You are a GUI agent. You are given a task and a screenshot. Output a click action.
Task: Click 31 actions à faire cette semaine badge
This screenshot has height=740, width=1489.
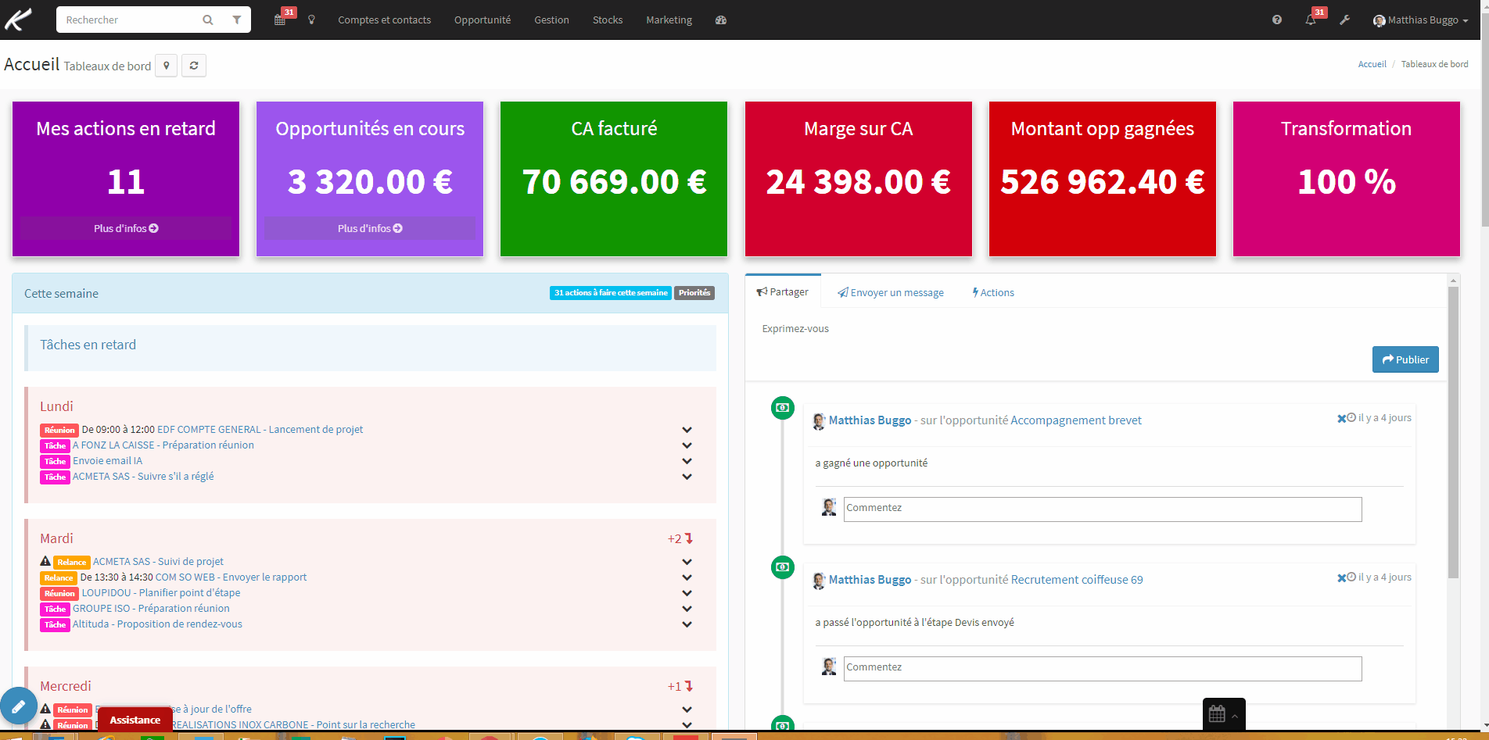click(x=611, y=293)
